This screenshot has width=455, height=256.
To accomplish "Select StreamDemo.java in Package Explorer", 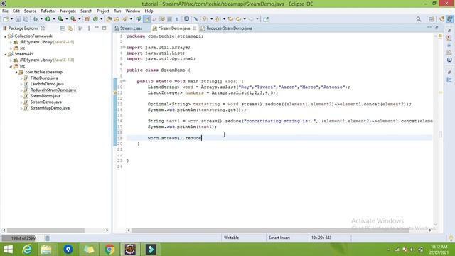I will 45,102.
